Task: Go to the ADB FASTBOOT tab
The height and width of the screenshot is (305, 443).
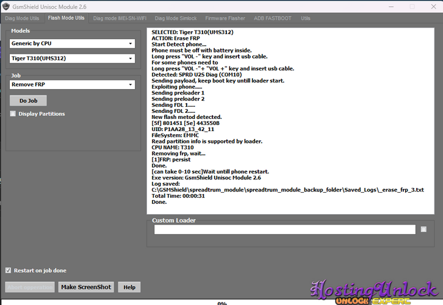Action: point(273,18)
